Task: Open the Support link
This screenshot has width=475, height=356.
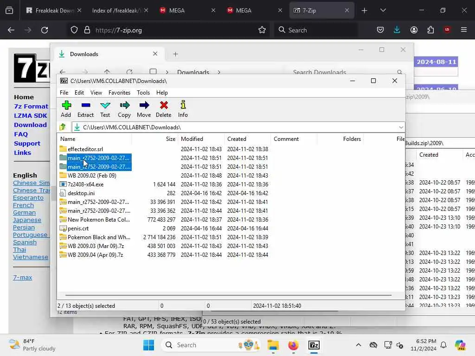Action: (27, 144)
